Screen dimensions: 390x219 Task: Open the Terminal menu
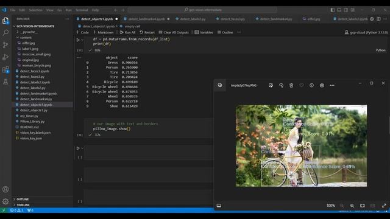(x=82, y=10)
